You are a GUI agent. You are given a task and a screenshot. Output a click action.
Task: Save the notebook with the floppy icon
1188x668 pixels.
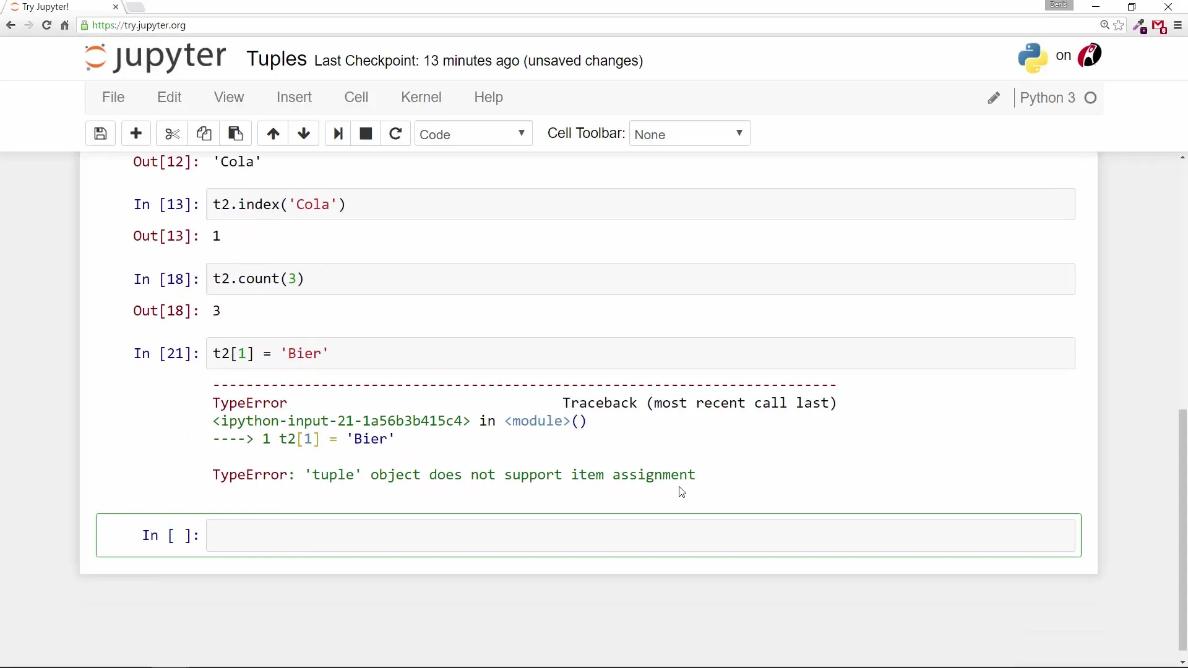[x=100, y=134]
